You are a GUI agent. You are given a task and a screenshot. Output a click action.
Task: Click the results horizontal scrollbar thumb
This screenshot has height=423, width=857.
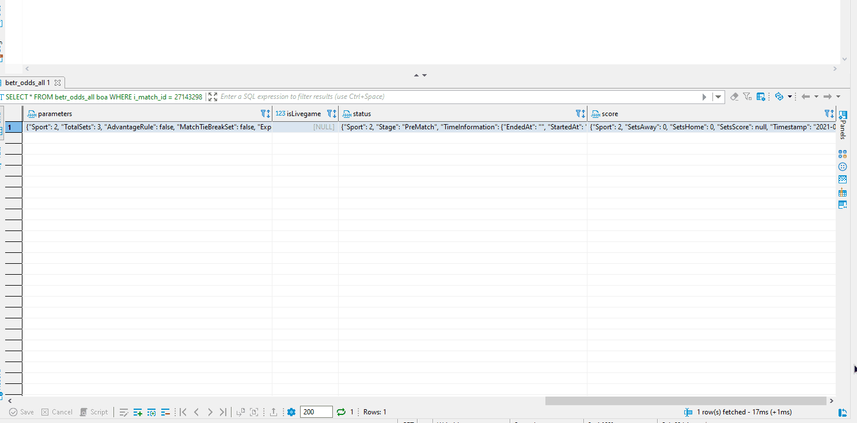pyautogui.click(x=686, y=401)
